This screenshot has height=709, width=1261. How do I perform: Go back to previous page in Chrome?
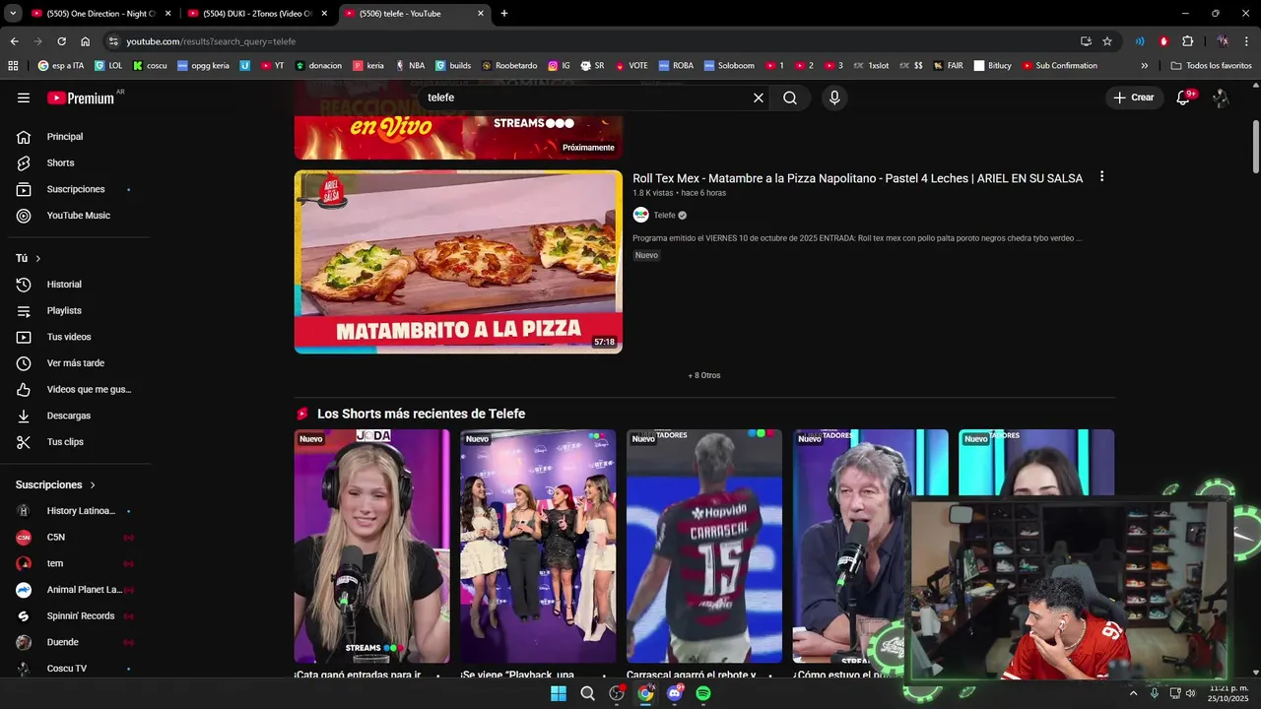(x=14, y=41)
